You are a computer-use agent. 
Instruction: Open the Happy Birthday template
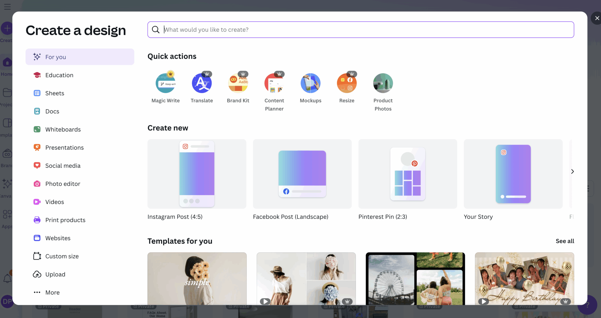tap(524, 279)
